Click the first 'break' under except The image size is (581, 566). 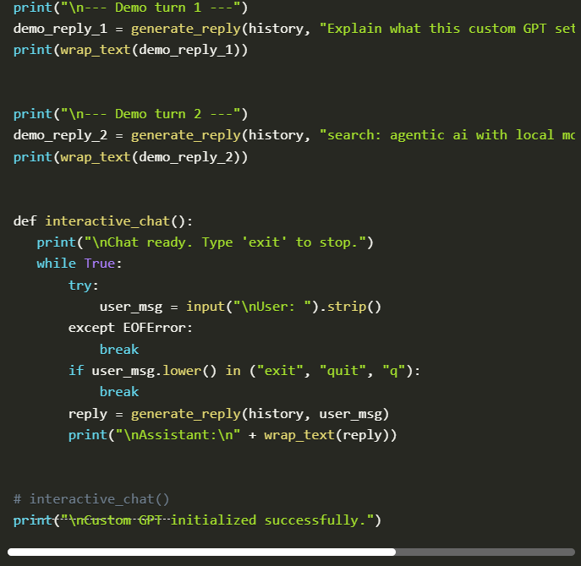[x=119, y=349]
